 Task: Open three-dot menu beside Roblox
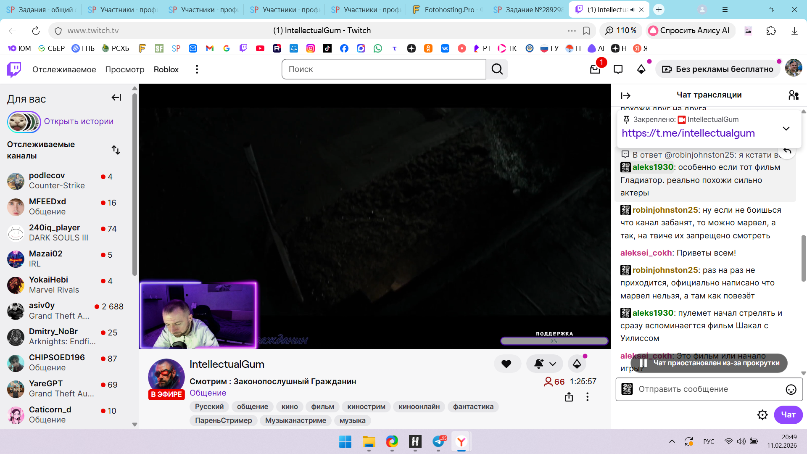pyautogui.click(x=197, y=69)
